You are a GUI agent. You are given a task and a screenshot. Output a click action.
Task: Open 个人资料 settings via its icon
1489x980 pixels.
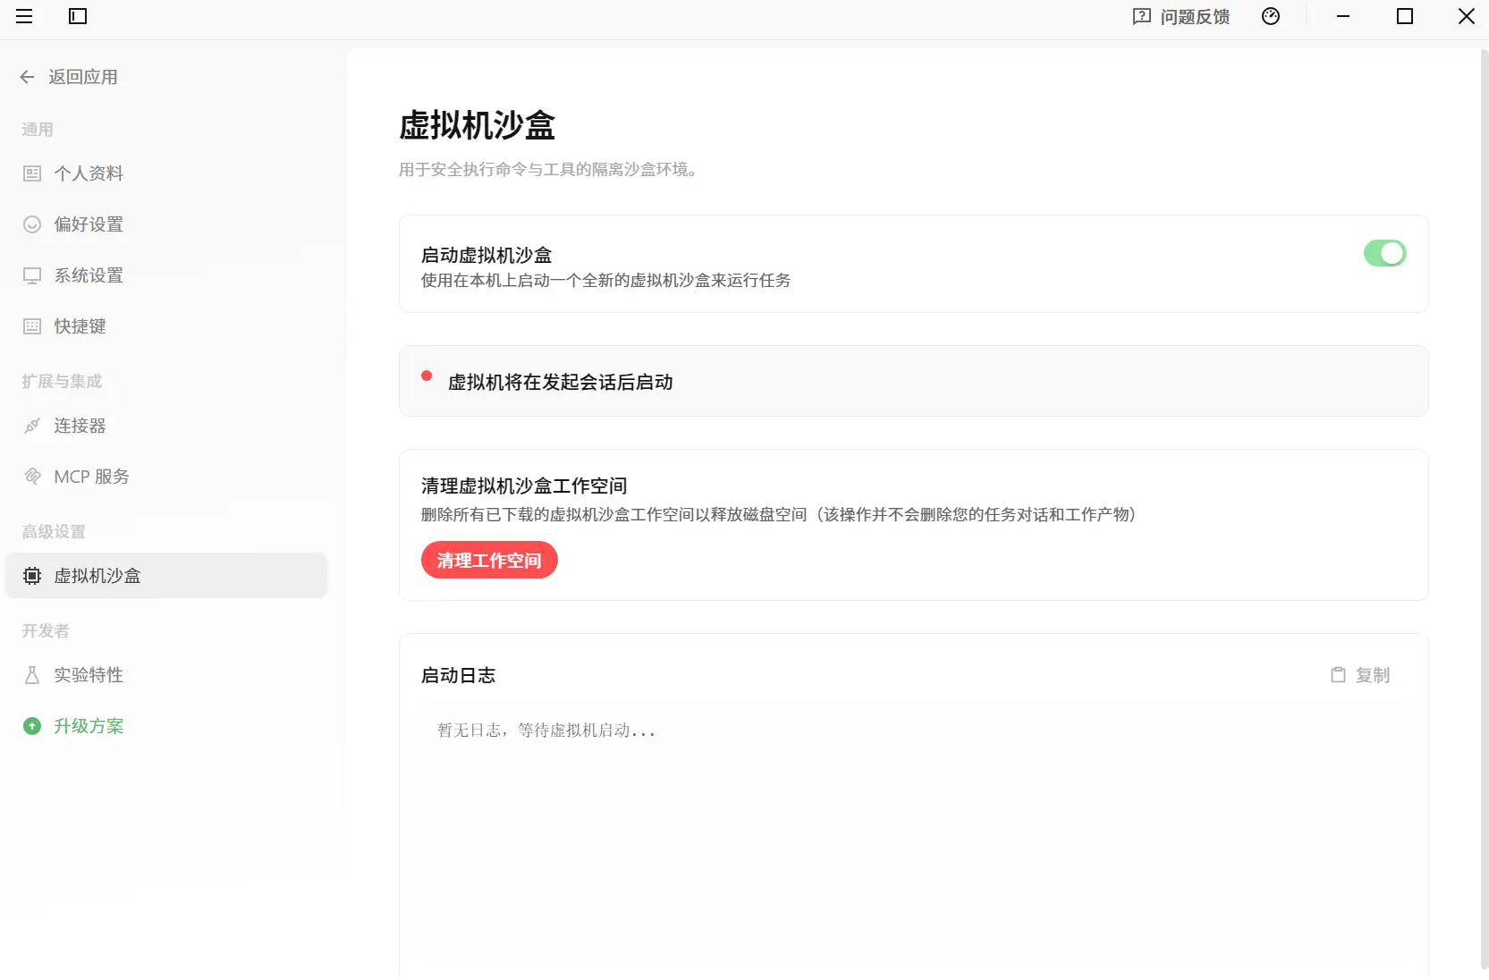coord(32,173)
